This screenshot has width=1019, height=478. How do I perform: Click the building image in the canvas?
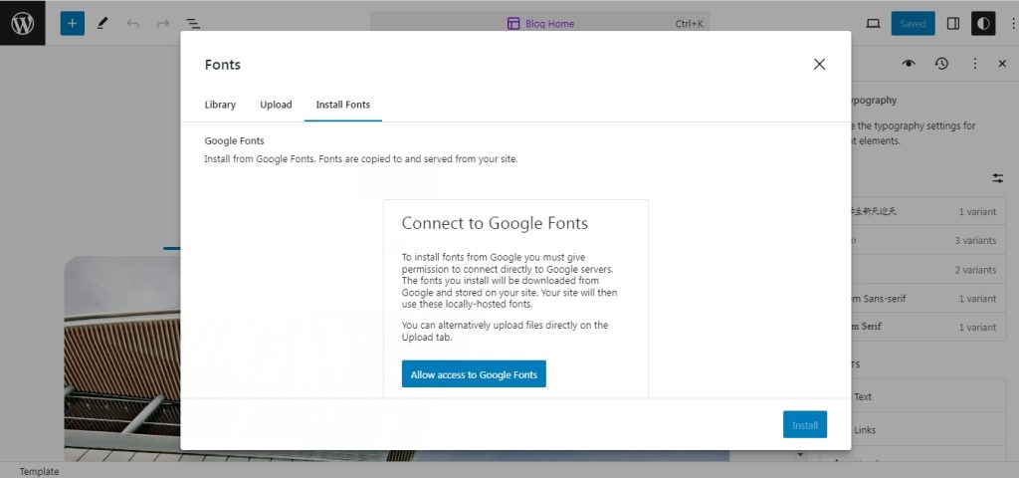[121, 358]
